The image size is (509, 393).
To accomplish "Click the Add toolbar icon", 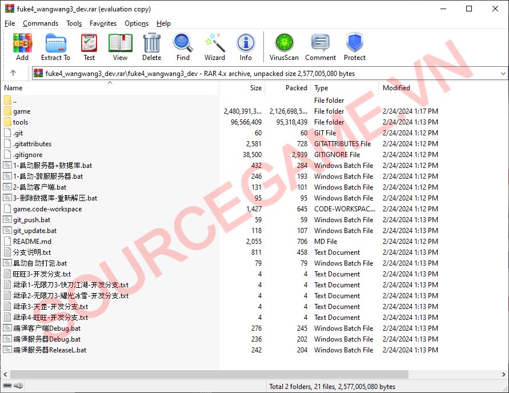I will (x=22, y=46).
